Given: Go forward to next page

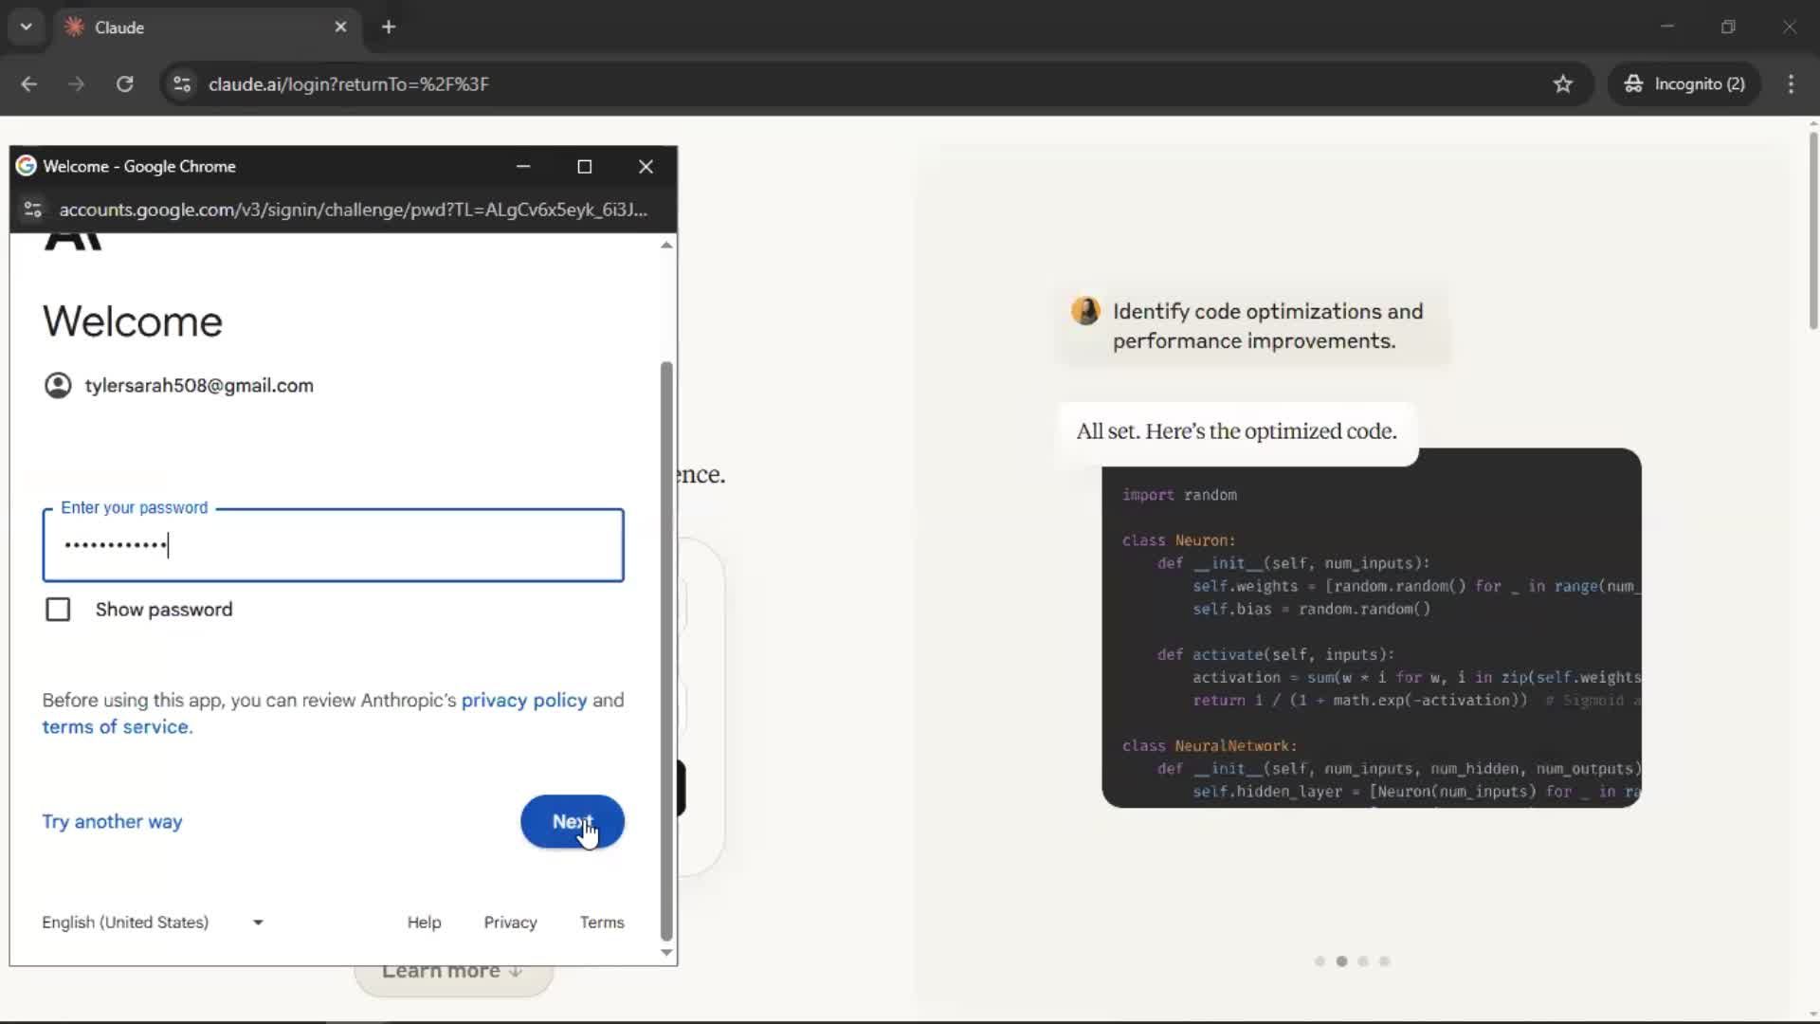Looking at the screenshot, I should coord(76,83).
